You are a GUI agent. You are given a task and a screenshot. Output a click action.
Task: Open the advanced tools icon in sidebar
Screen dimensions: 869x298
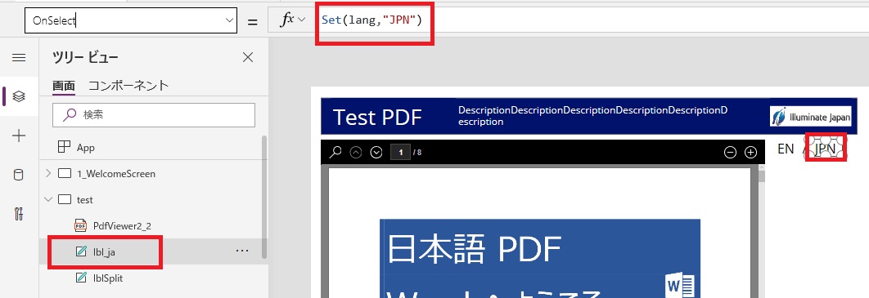(19, 214)
